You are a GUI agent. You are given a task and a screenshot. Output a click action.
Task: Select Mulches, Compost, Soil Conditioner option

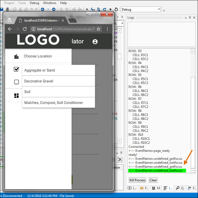(x=59, y=103)
